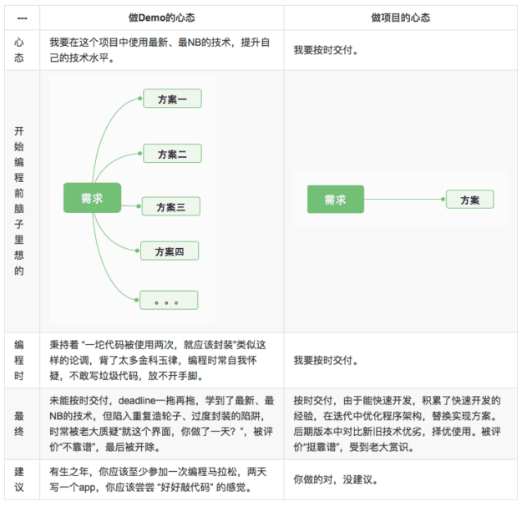Click the 你做的对，没建议 cell
522x507 pixels.
point(337,480)
